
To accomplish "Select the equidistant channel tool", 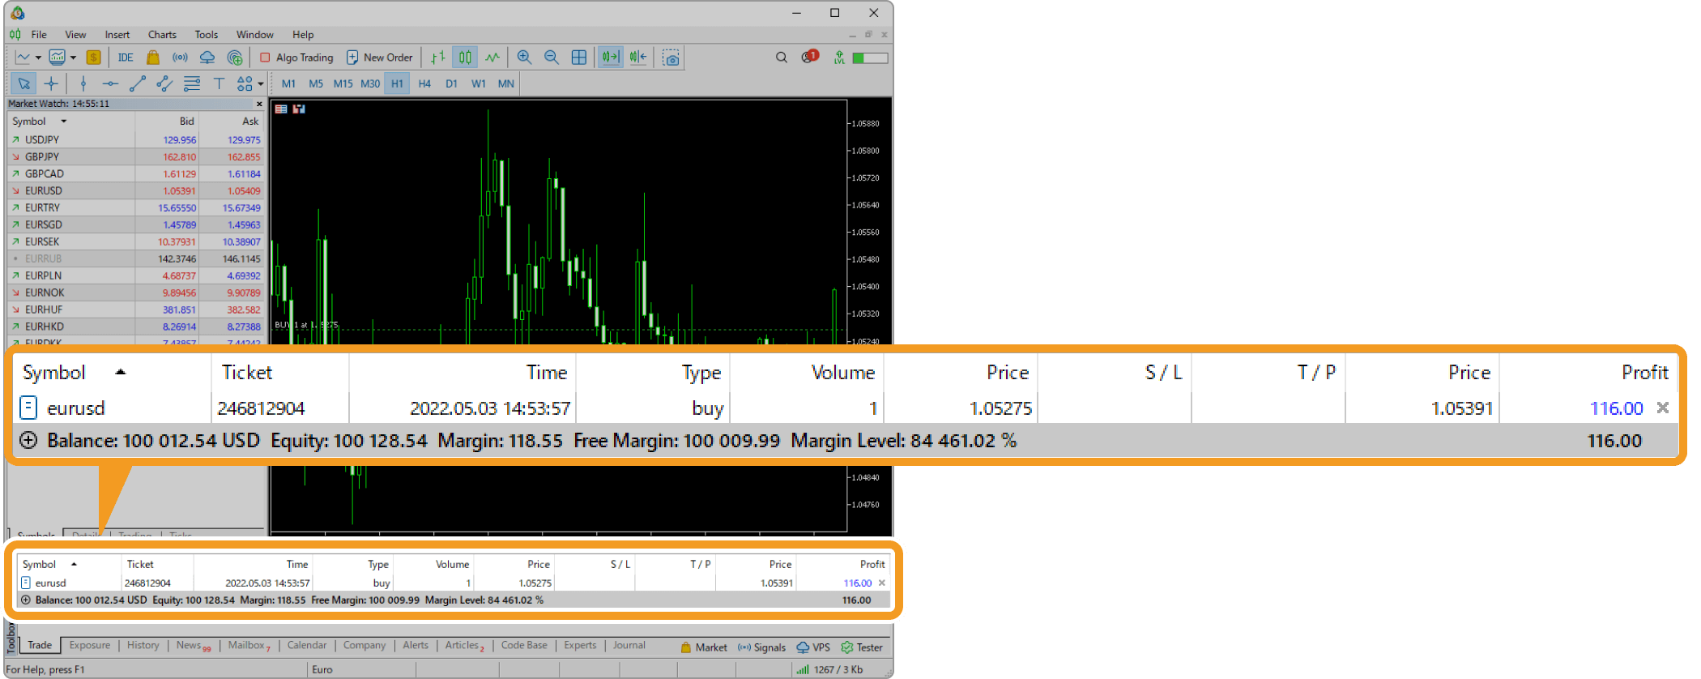I will point(164,83).
